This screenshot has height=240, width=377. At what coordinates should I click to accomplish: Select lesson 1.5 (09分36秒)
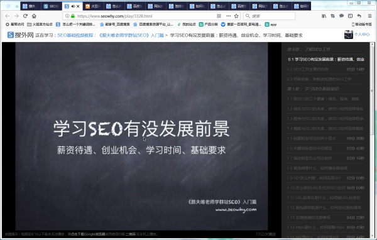pyautogui.click(x=326, y=138)
